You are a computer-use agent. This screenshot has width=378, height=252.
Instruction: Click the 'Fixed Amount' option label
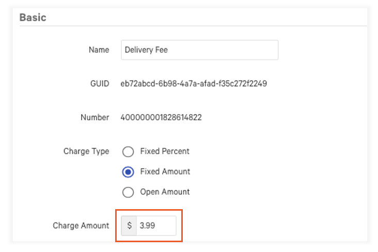165,171
